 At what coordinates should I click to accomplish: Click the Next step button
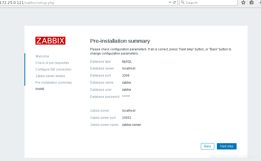pos(227,146)
